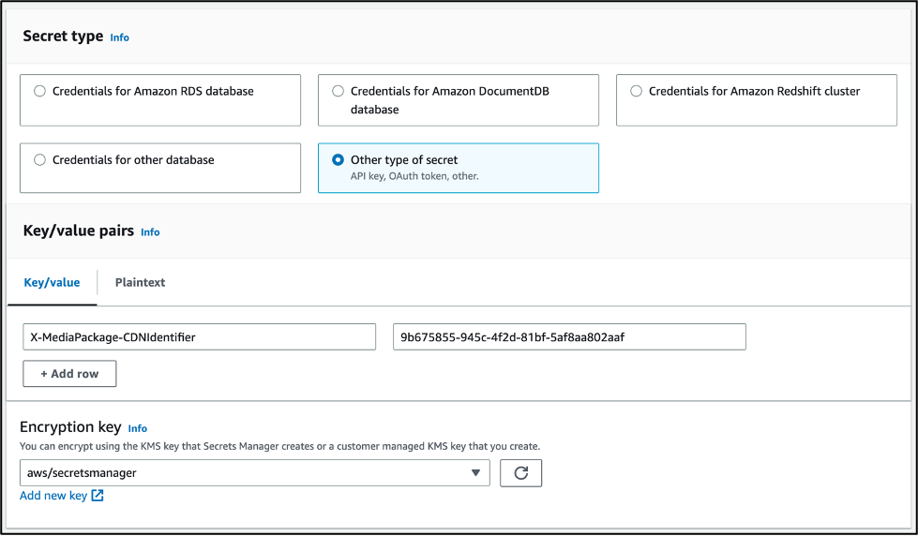Open the Add new key link
The image size is (918, 536).
(53, 496)
